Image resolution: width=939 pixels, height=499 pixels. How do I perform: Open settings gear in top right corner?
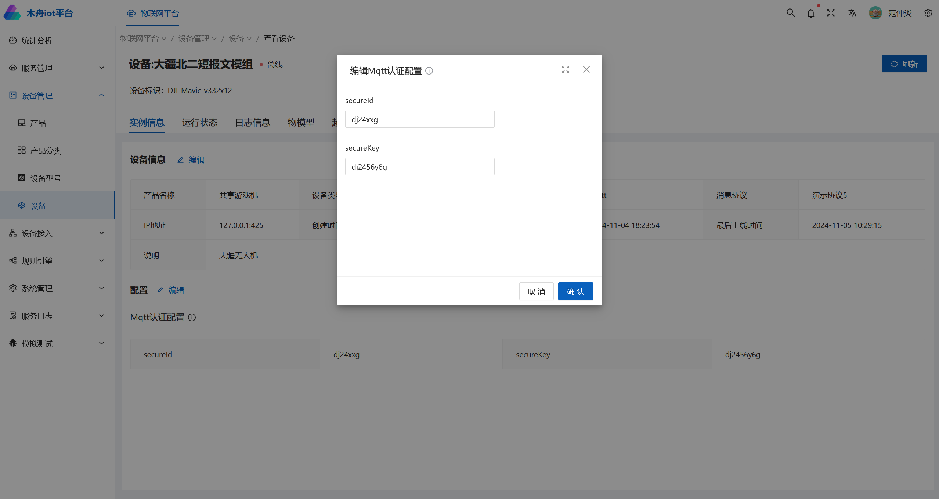928,13
